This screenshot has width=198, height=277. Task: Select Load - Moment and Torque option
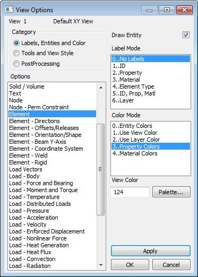pyautogui.click(x=53, y=190)
